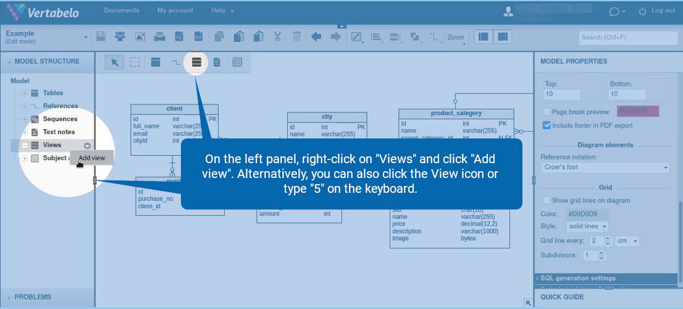
Task: Open the share model people icon
Action: (120, 36)
